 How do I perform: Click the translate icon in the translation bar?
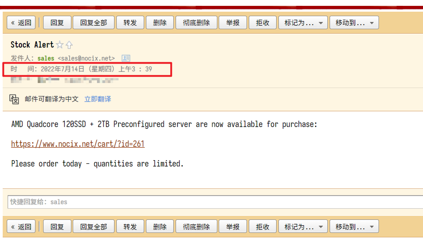(14, 99)
